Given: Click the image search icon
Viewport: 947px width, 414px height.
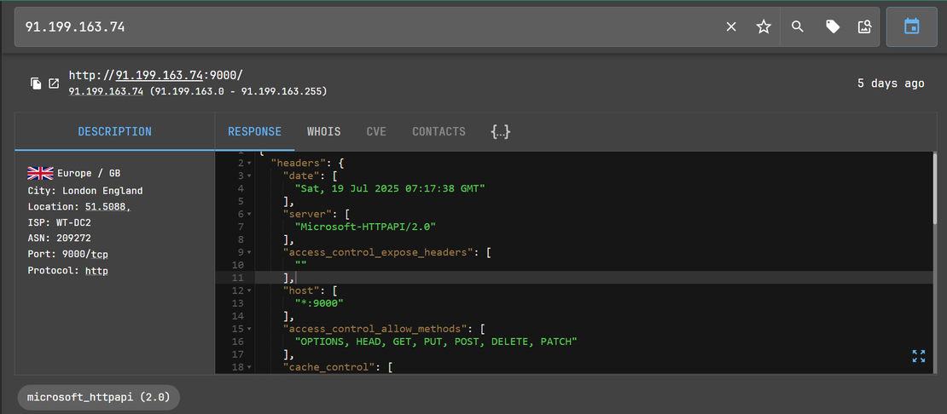Looking at the screenshot, I should point(865,27).
